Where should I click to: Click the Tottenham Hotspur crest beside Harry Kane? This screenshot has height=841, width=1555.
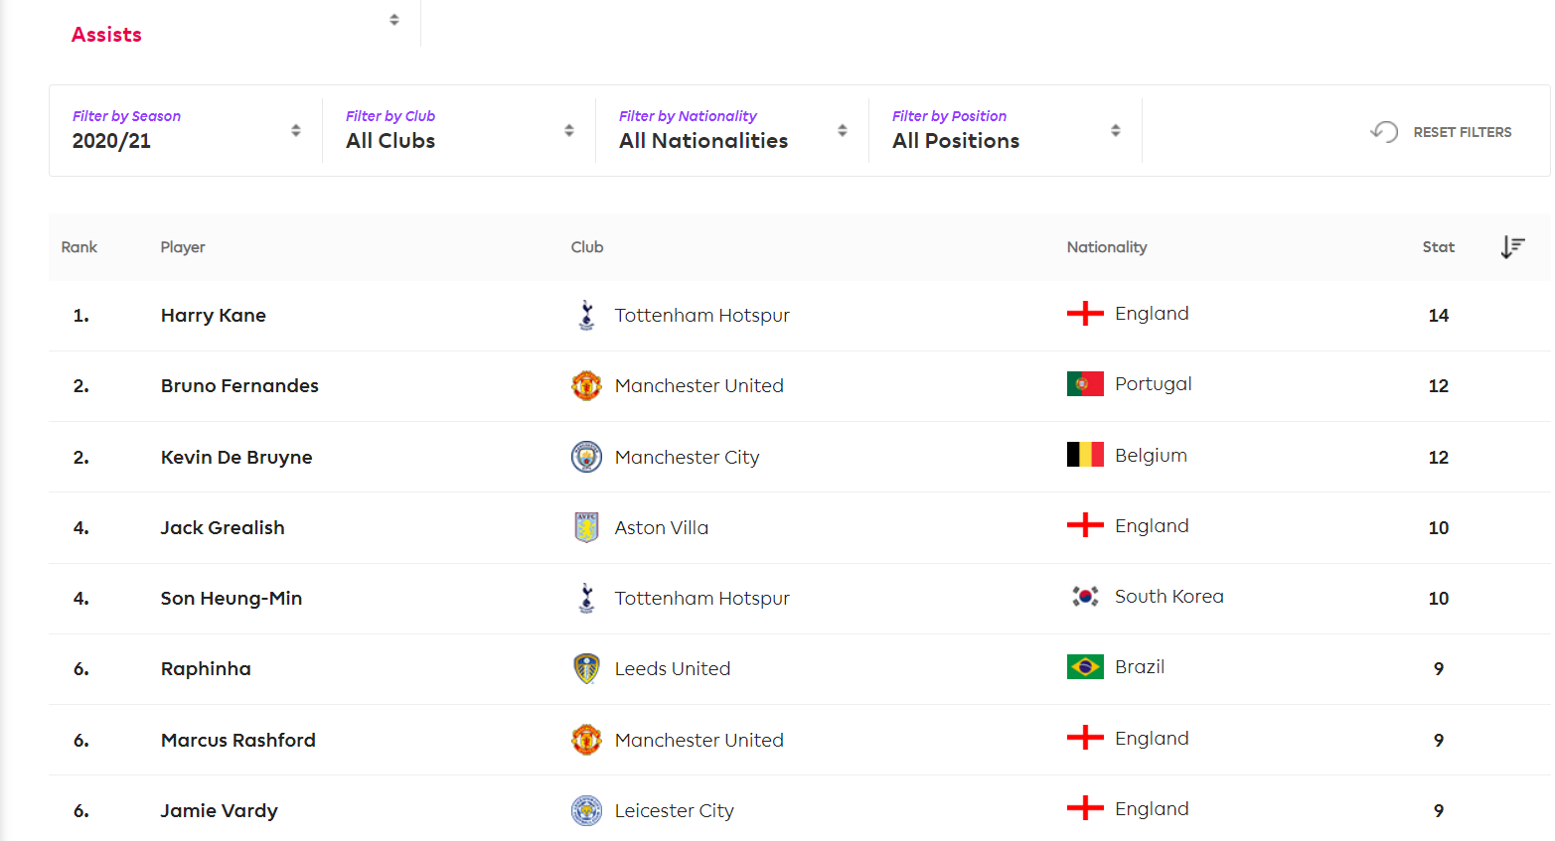pyautogui.click(x=586, y=315)
